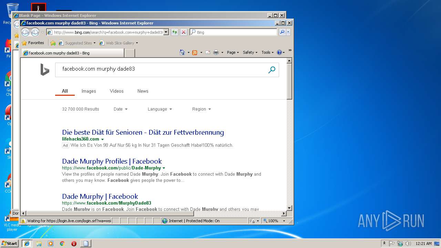Select the All results tab

tap(65, 91)
